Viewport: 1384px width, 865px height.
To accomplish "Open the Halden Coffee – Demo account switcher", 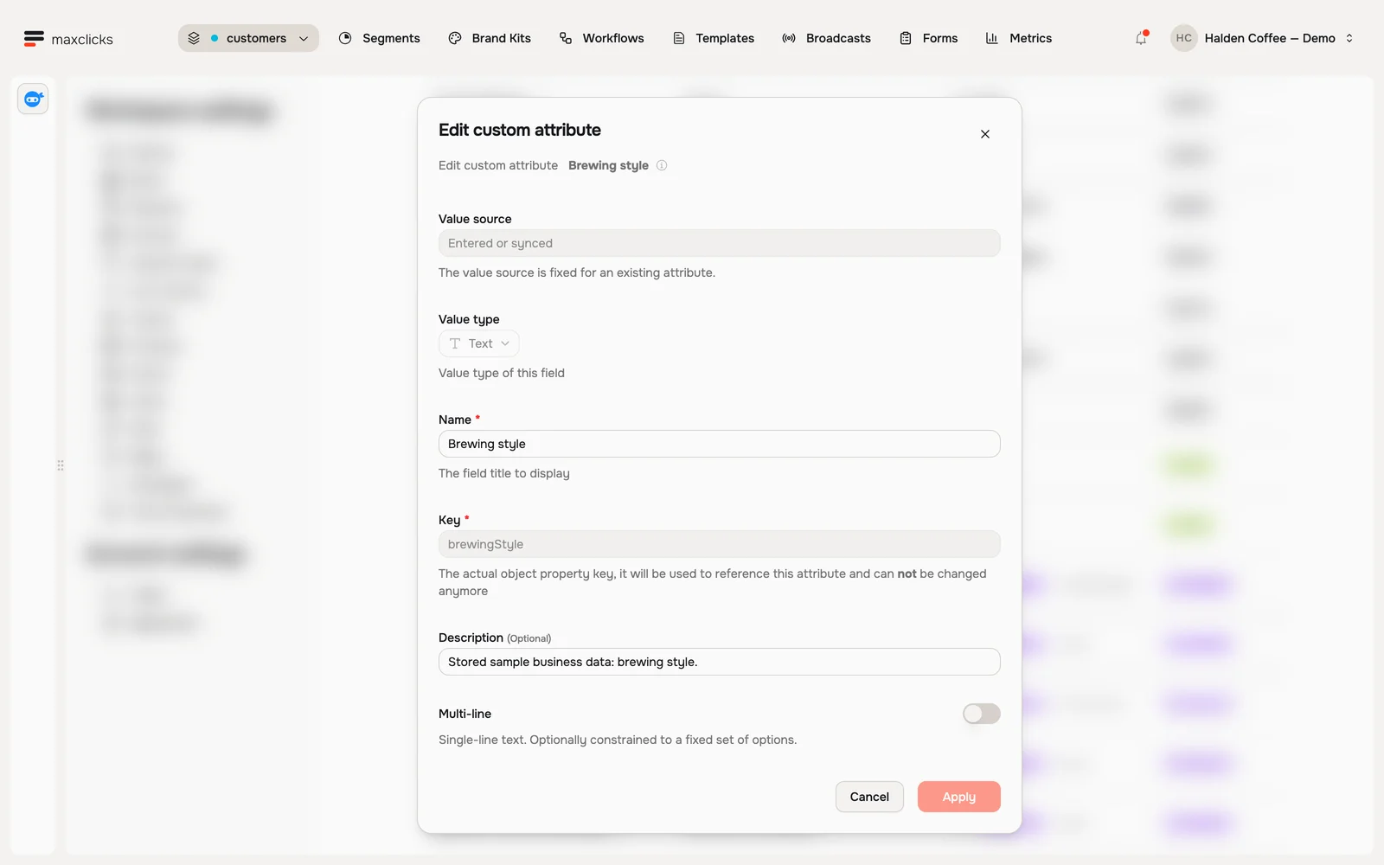I will [x=1263, y=38].
